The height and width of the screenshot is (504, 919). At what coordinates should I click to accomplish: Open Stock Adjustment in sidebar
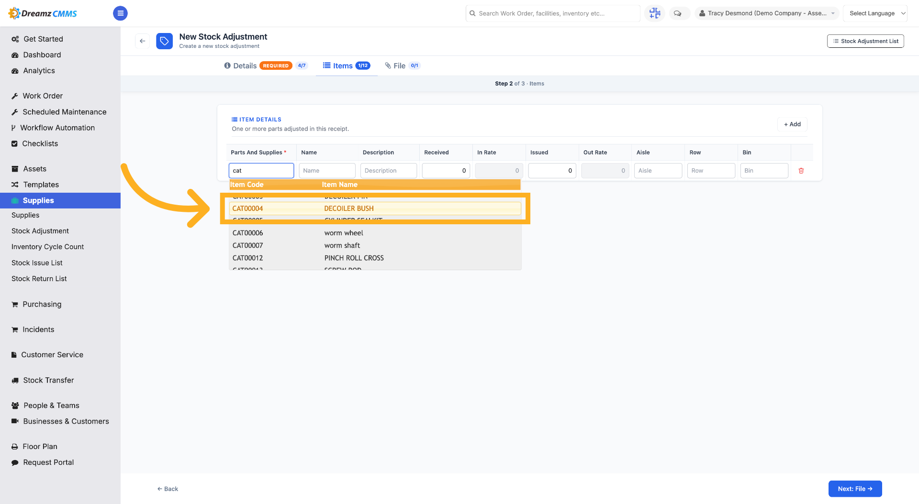[40, 231]
